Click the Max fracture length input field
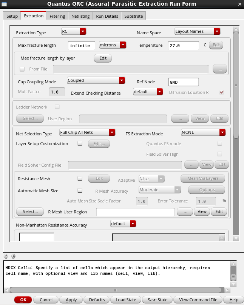The image size is (244, 305). [x=82, y=46]
